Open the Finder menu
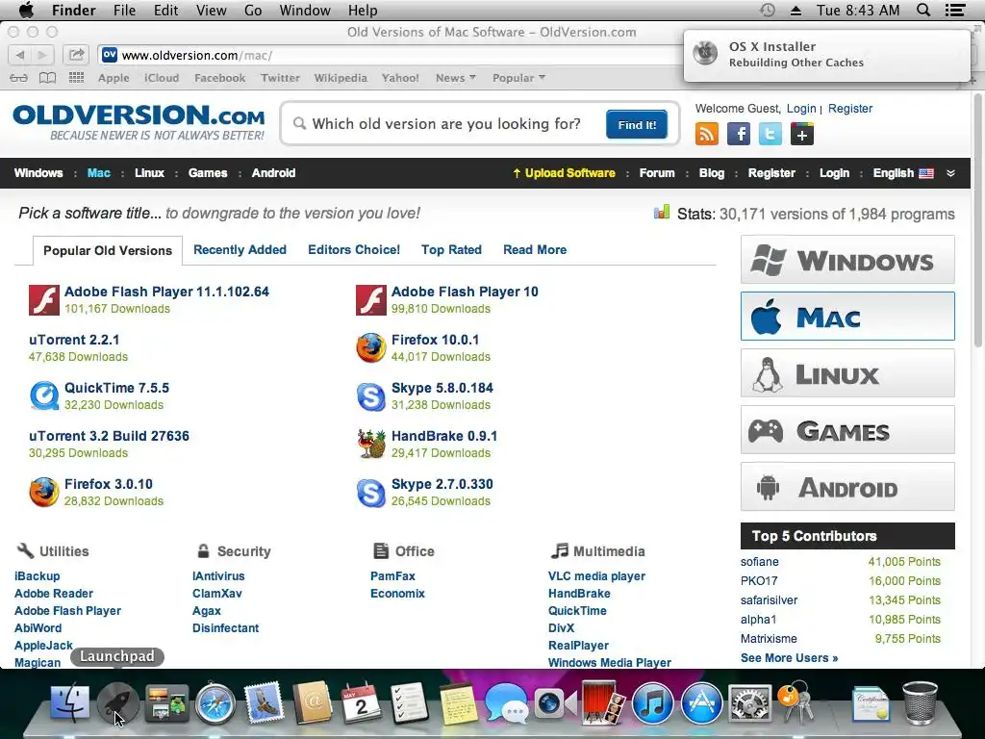 [73, 10]
